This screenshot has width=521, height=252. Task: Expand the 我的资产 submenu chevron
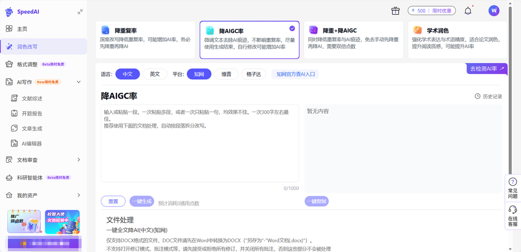[79, 195]
